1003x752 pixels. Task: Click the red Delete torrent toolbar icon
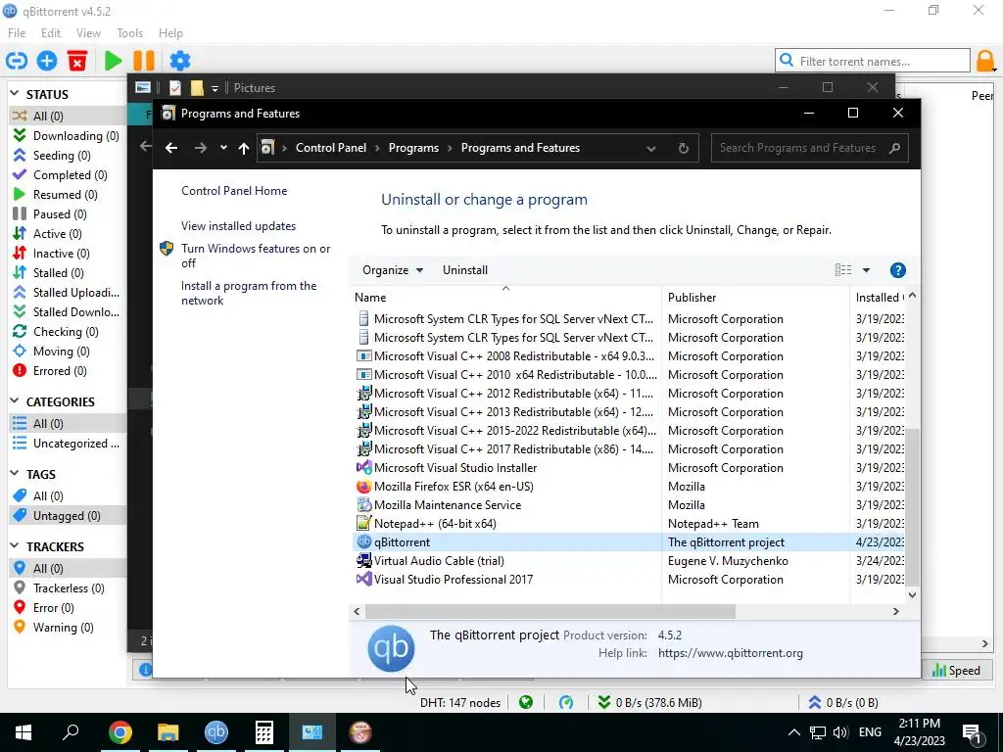(x=77, y=61)
